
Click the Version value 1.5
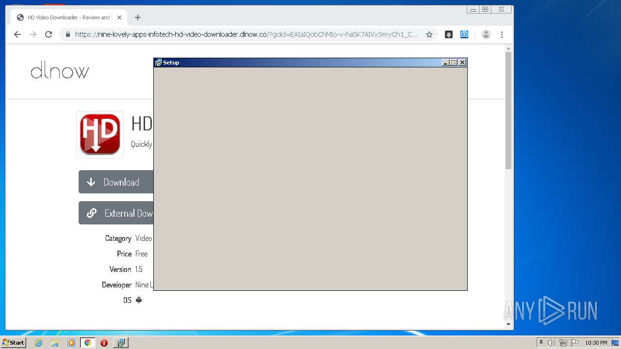(139, 269)
